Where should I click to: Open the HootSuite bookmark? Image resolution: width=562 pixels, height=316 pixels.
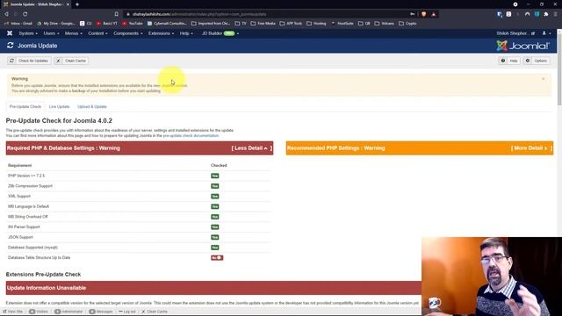(x=342, y=24)
